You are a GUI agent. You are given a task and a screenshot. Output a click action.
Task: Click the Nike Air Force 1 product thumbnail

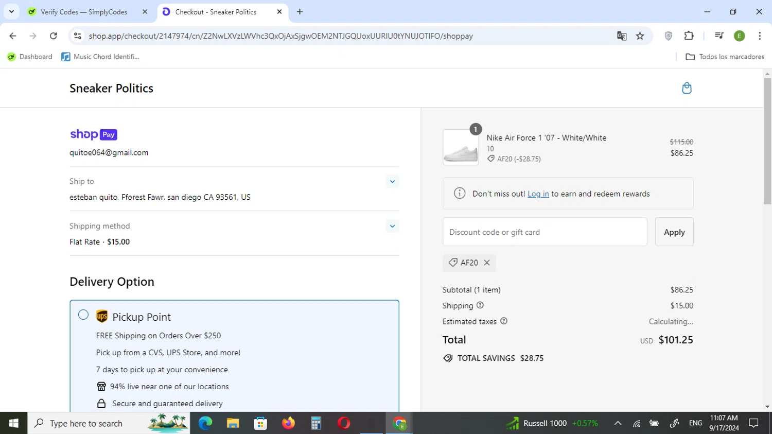[461, 147]
